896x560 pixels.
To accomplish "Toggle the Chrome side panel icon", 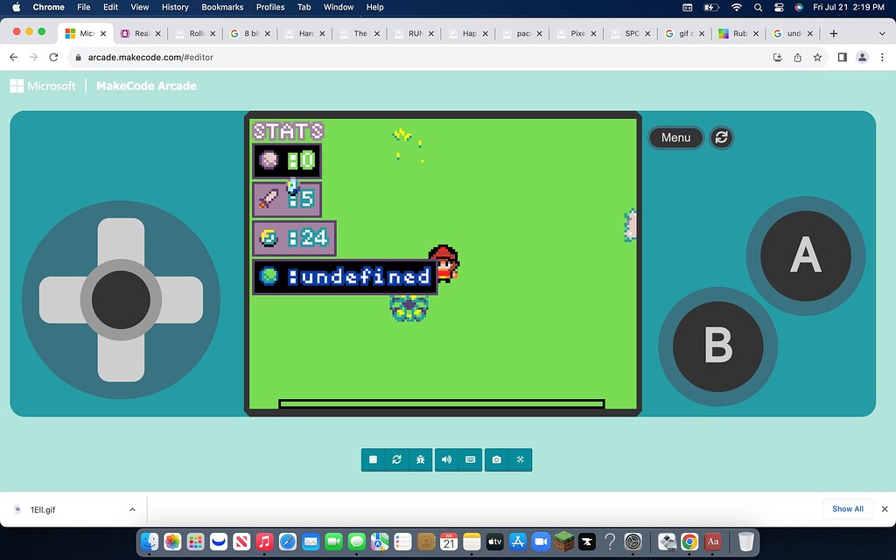I will tap(842, 57).
